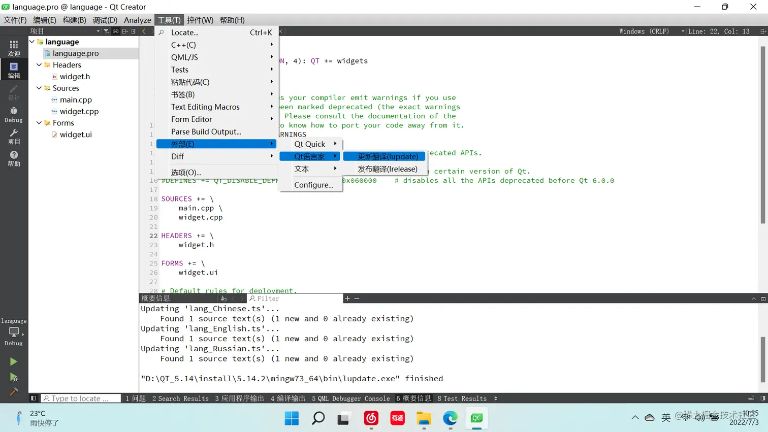Click the Qt Creator taskbar icon
Viewport: 768px width, 432px height.
click(x=476, y=418)
